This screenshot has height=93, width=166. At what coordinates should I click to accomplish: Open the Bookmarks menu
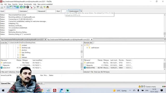coord(28,4)
